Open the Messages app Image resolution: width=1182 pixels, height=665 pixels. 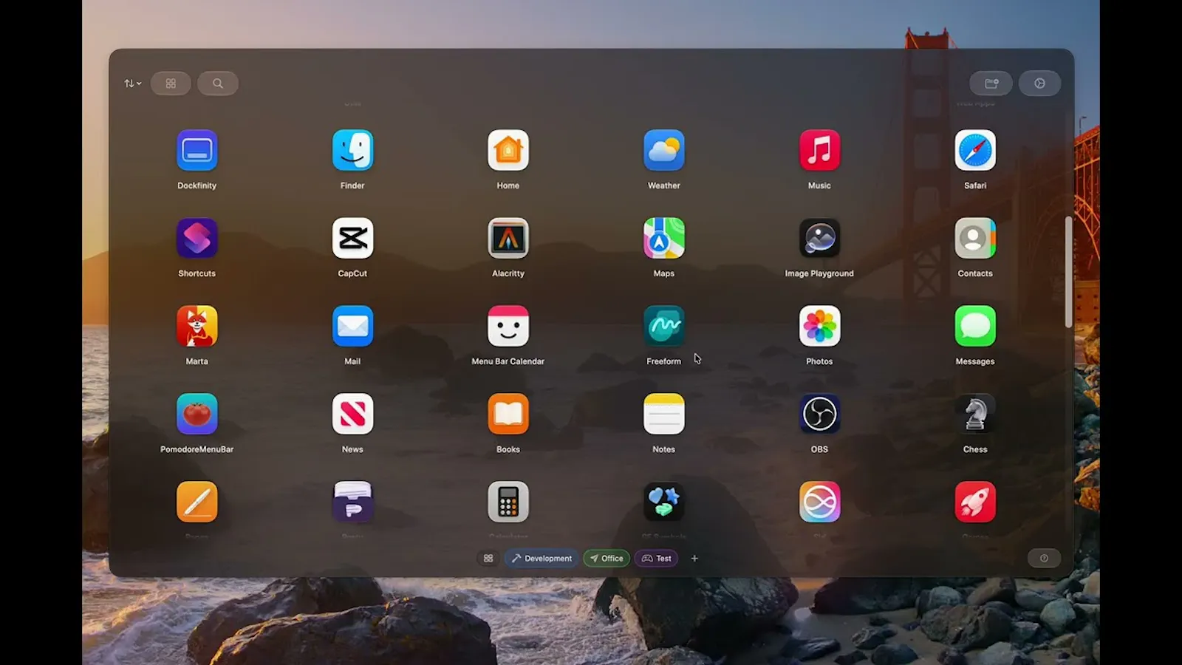click(x=975, y=327)
